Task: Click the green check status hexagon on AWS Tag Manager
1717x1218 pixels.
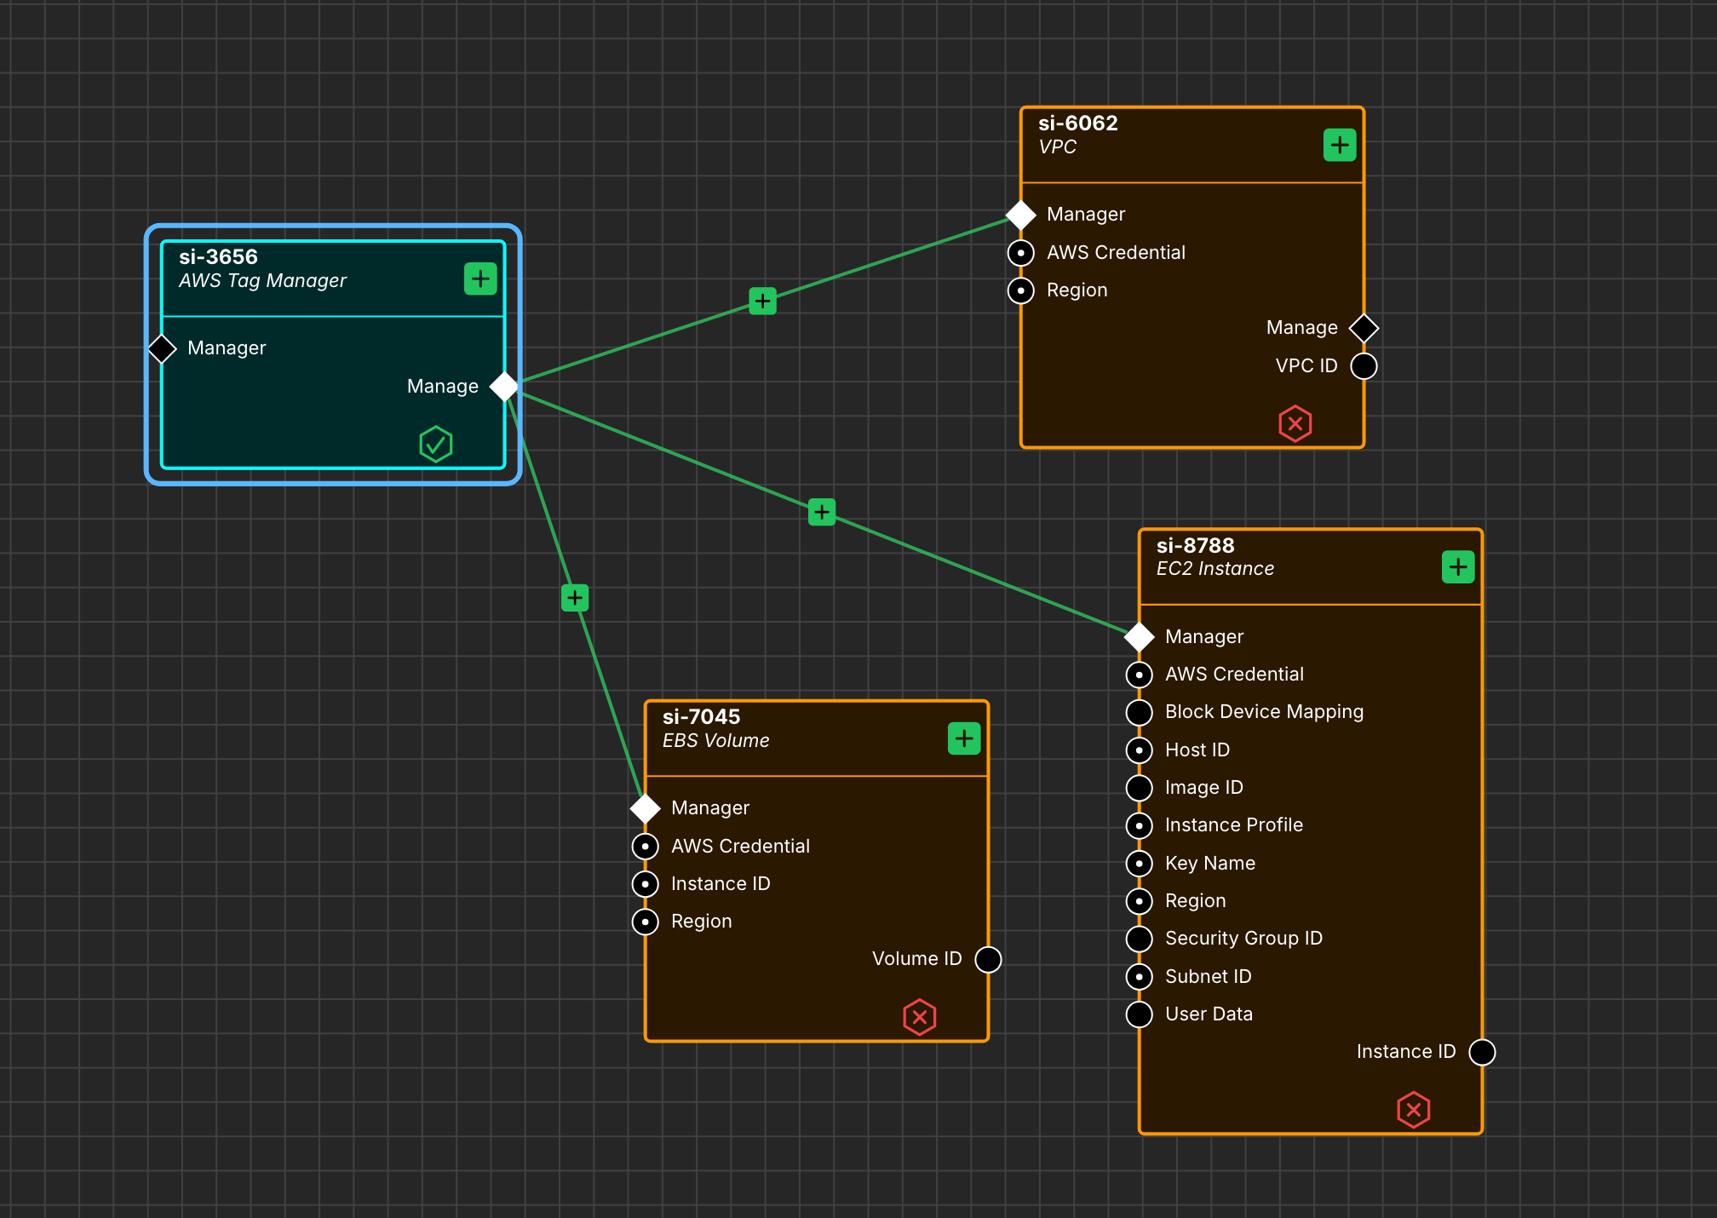Action: pyautogui.click(x=436, y=444)
